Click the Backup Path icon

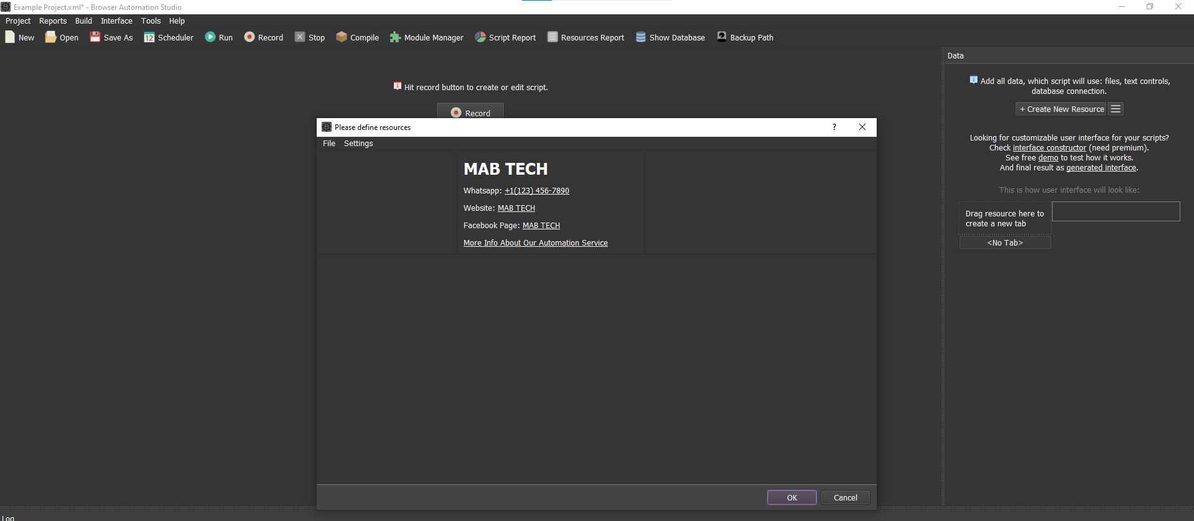coord(722,37)
